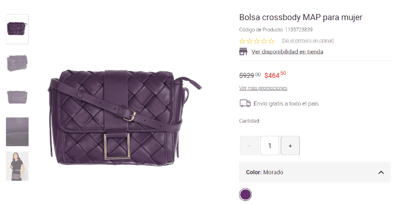Click the second rating star
This screenshot has width=401, height=204.
pos(250,41)
